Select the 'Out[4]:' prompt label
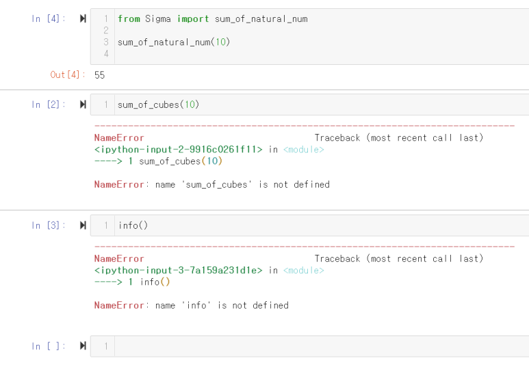 click(x=68, y=74)
